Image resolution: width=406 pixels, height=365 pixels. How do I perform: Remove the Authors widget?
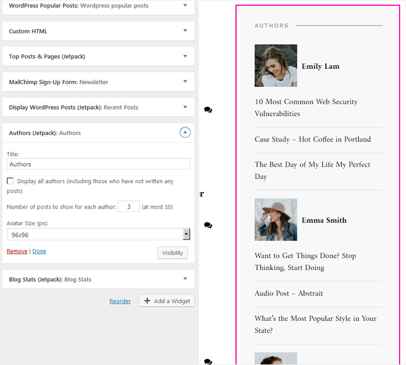pyautogui.click(x=17, y=251)
